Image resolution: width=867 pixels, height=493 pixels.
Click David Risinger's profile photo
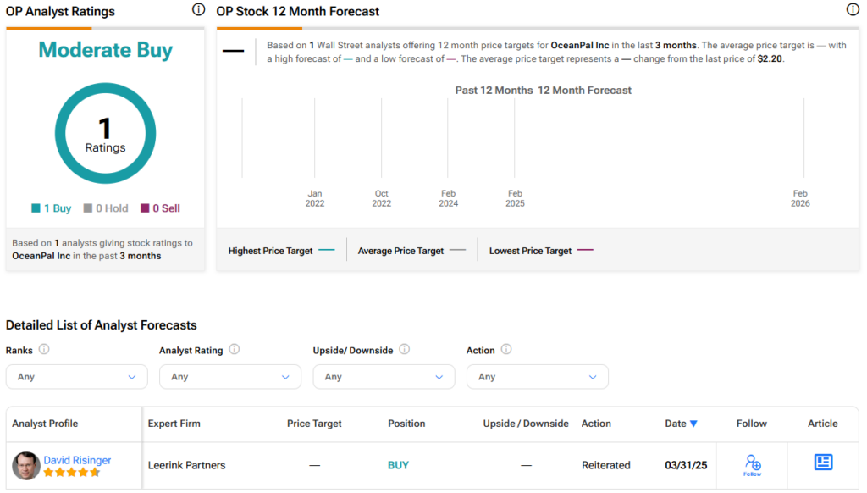coord(26,465)
